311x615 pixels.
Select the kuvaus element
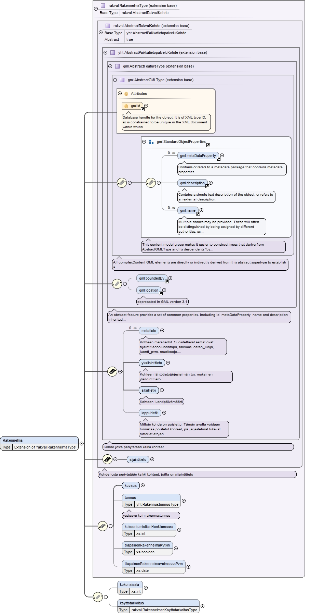point(131,485)
